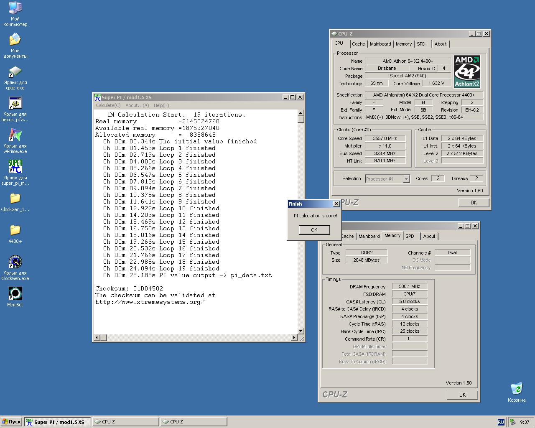Expand the Processor #1 selection dropdown
535x428 pixels.
406,179
